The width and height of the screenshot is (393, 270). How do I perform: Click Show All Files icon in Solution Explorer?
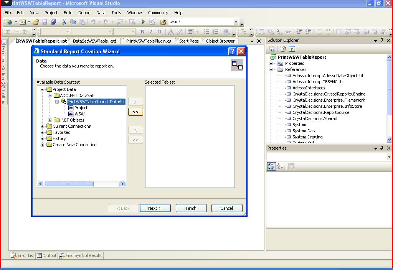click(283, 49)
